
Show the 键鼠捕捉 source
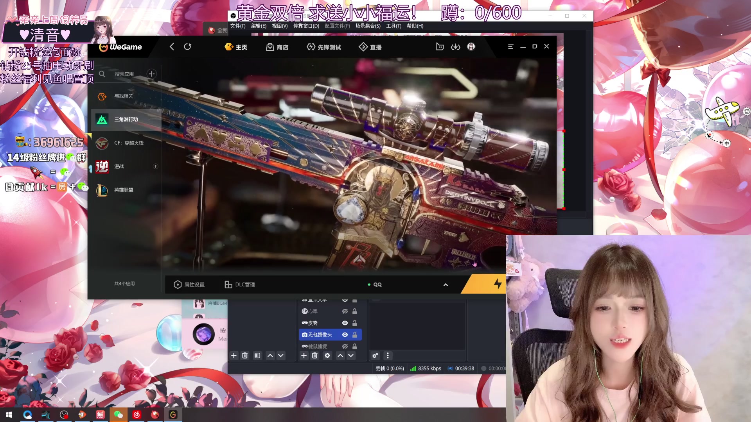pos(345,347)
